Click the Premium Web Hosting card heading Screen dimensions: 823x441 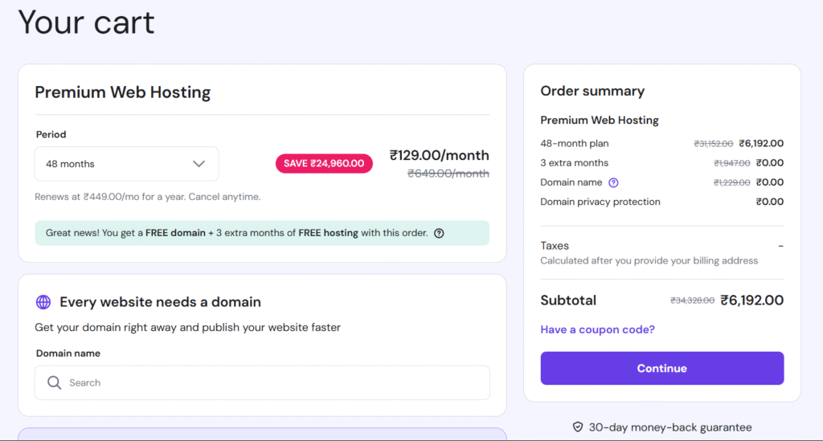coord(122,92)
